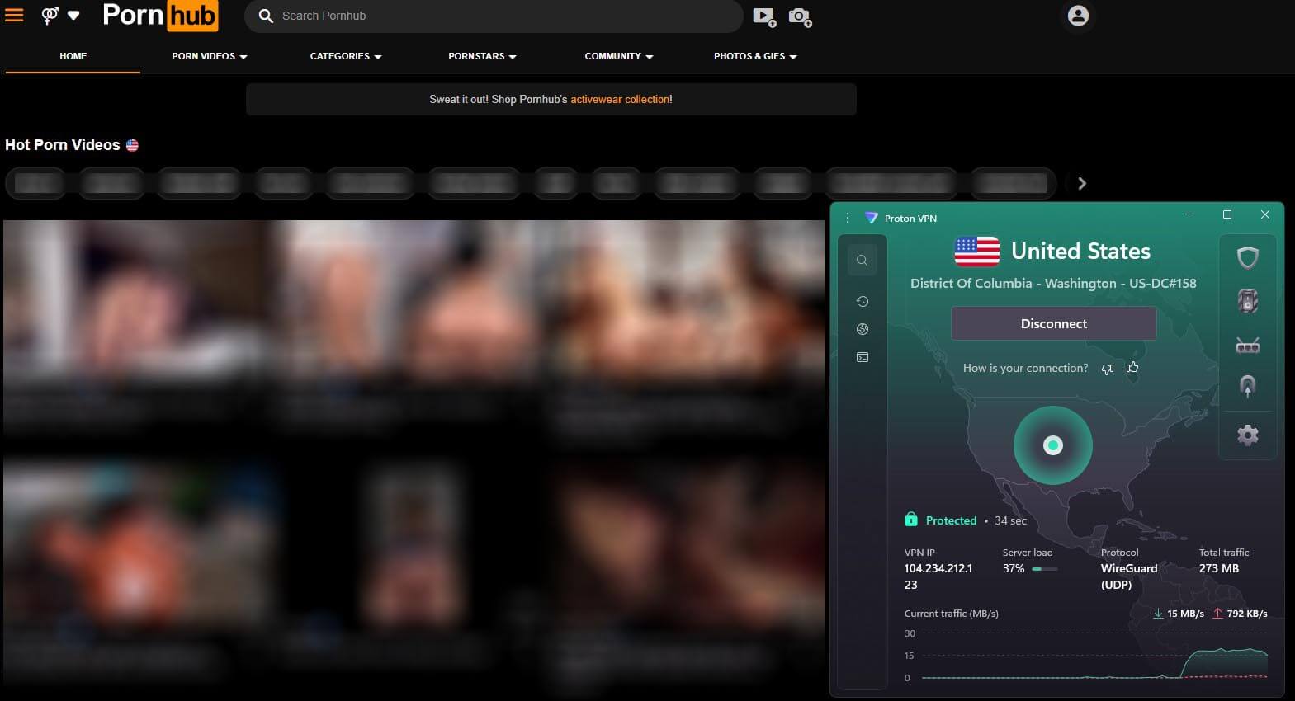The image size is (1295, 701).
Task: Open the search icon in Proton VPN sidebar
Action: 862,261
